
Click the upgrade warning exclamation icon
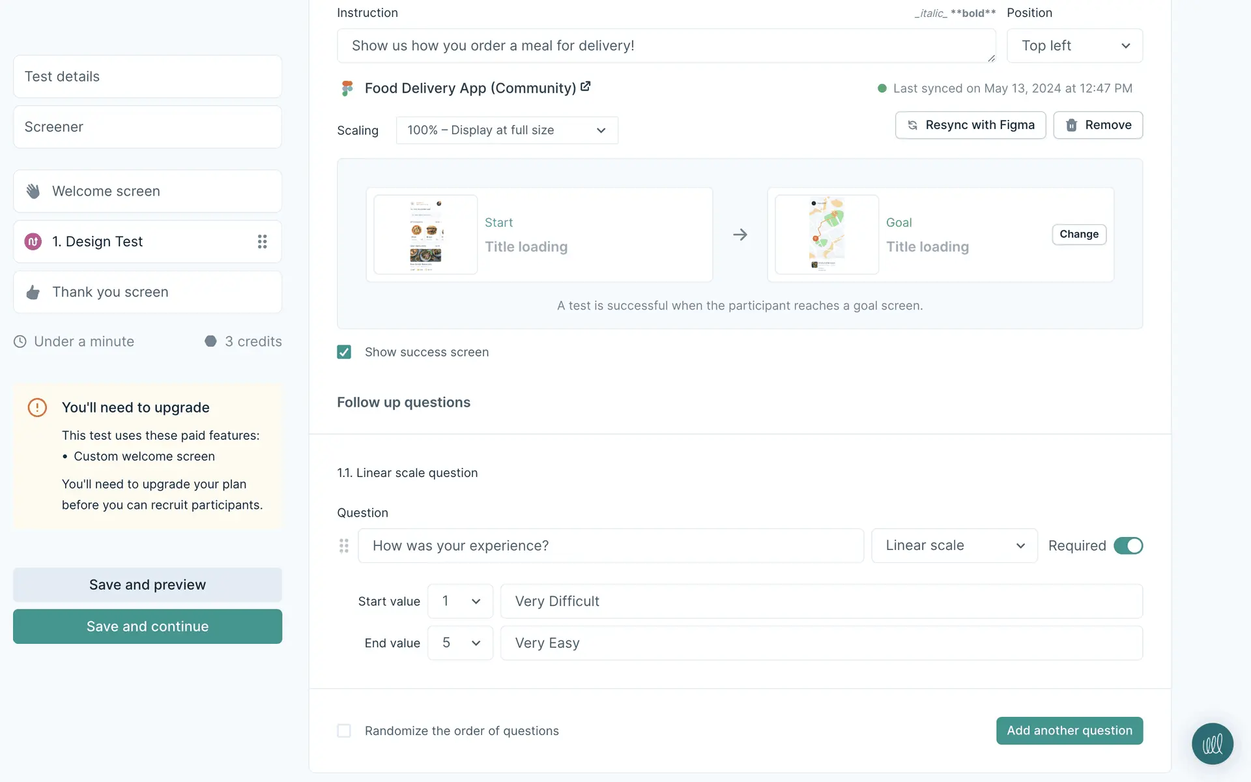(37, 408)
